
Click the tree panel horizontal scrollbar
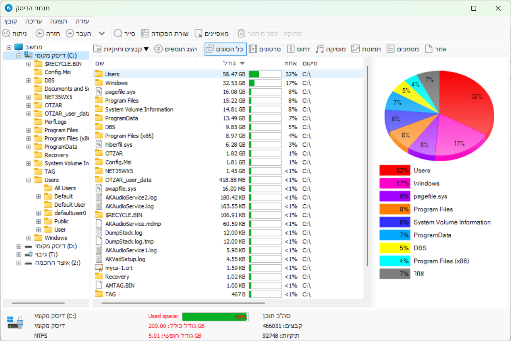click(x=37, y=303)
